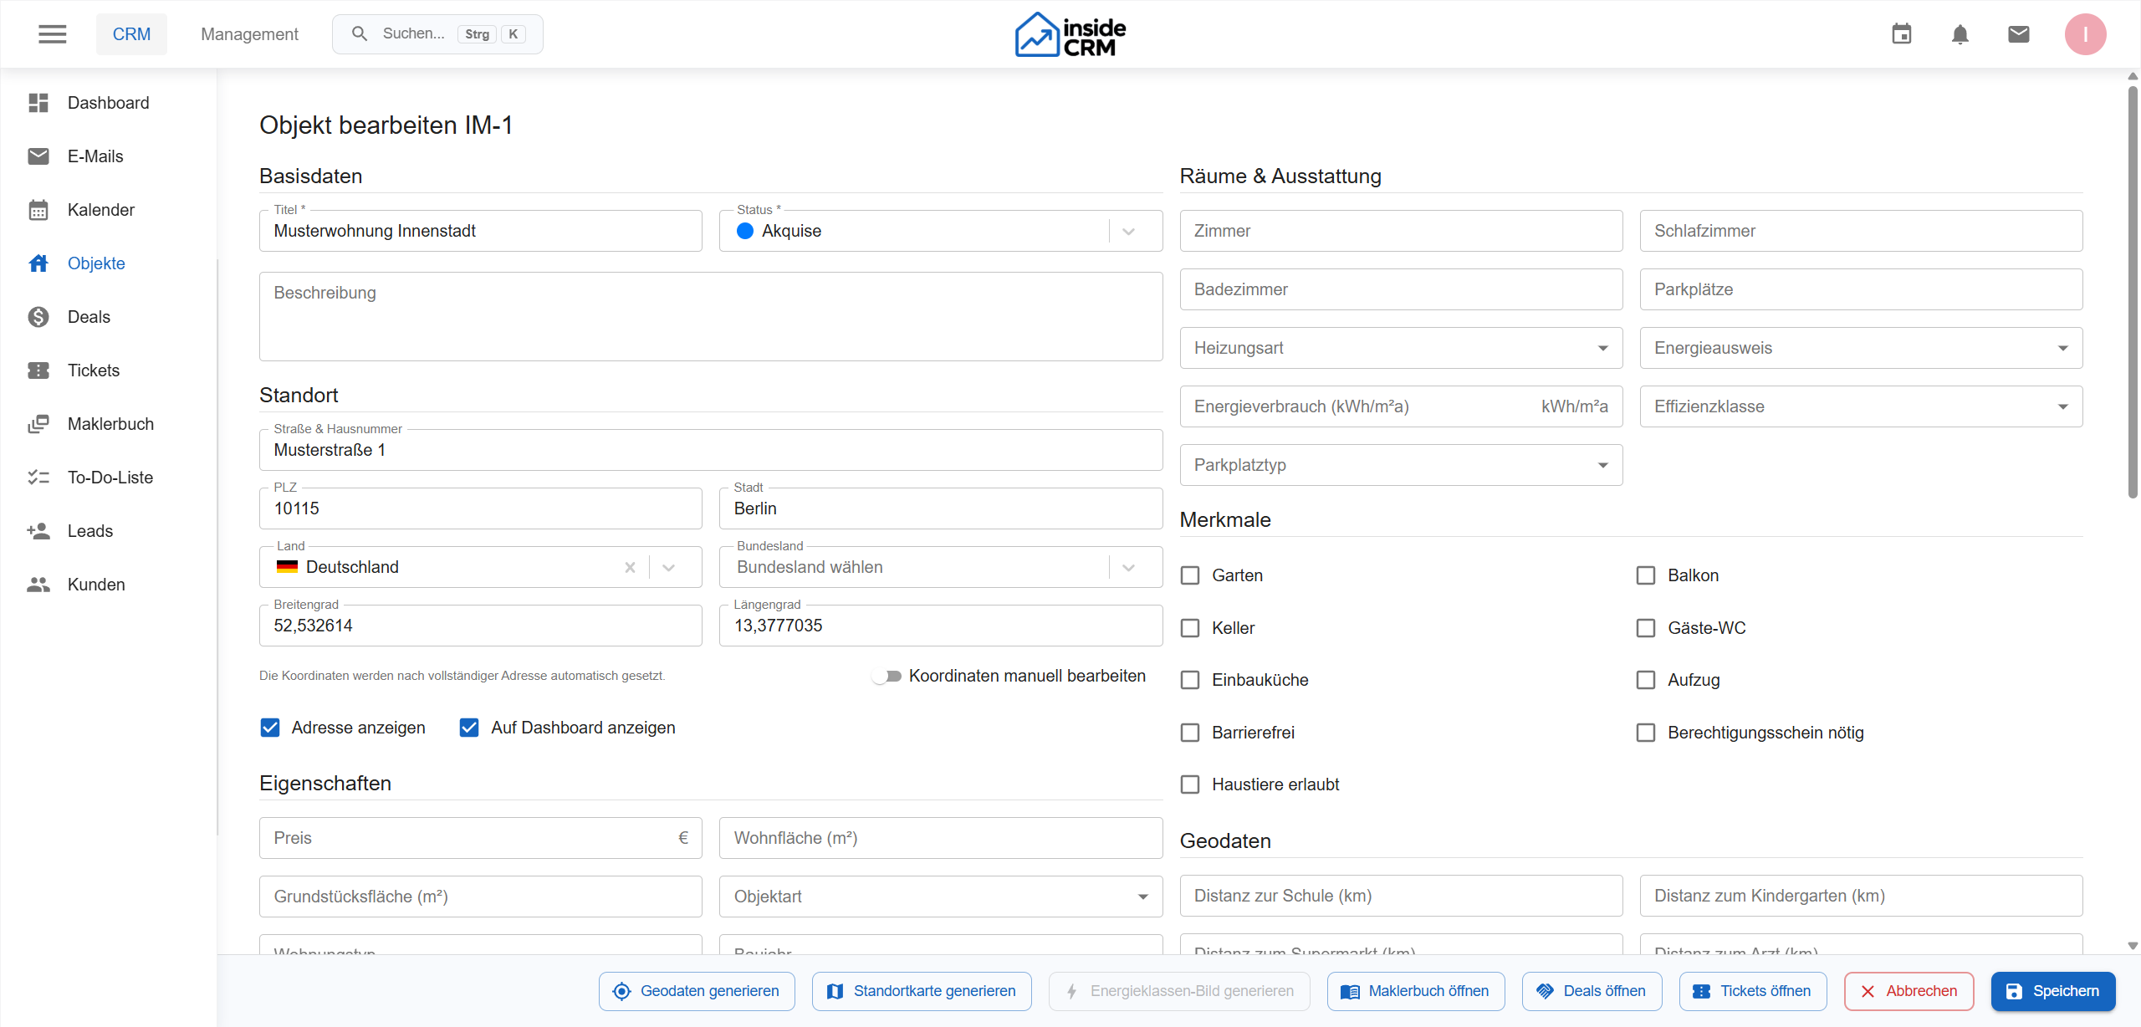Open the Maklerbuch from the sidebar
Viewport: 2141px width, 1027px height.
pyautogui.click(x=112, y=423)
